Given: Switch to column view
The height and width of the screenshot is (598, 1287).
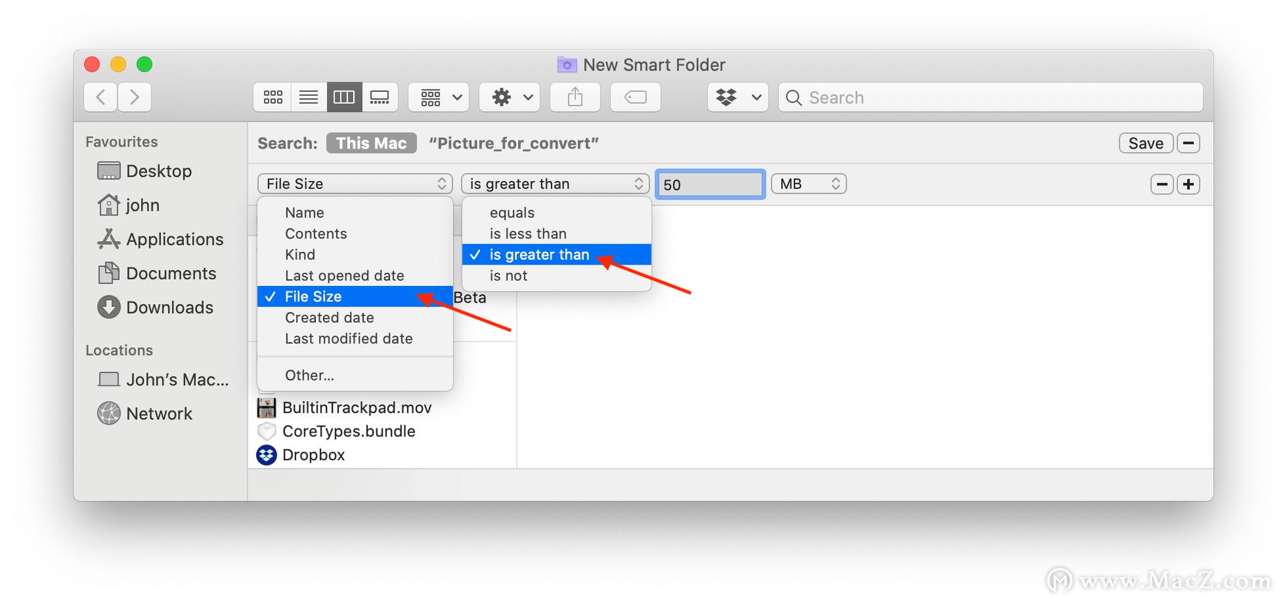Looking at the screenshot, I should [x=345, y=97].
